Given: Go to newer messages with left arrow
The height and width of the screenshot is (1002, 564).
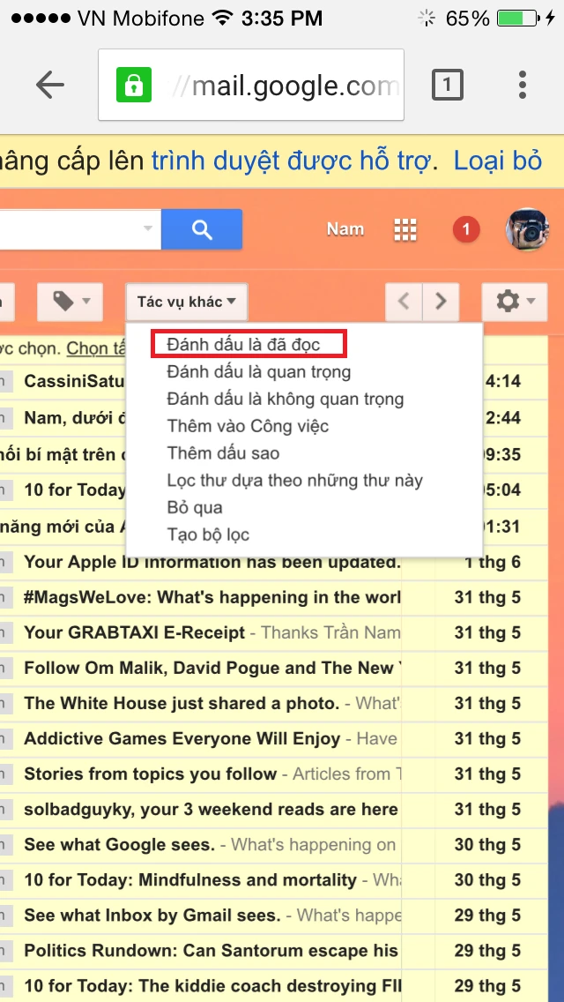Looking at the screenshot, I should [x=404, y=303].
